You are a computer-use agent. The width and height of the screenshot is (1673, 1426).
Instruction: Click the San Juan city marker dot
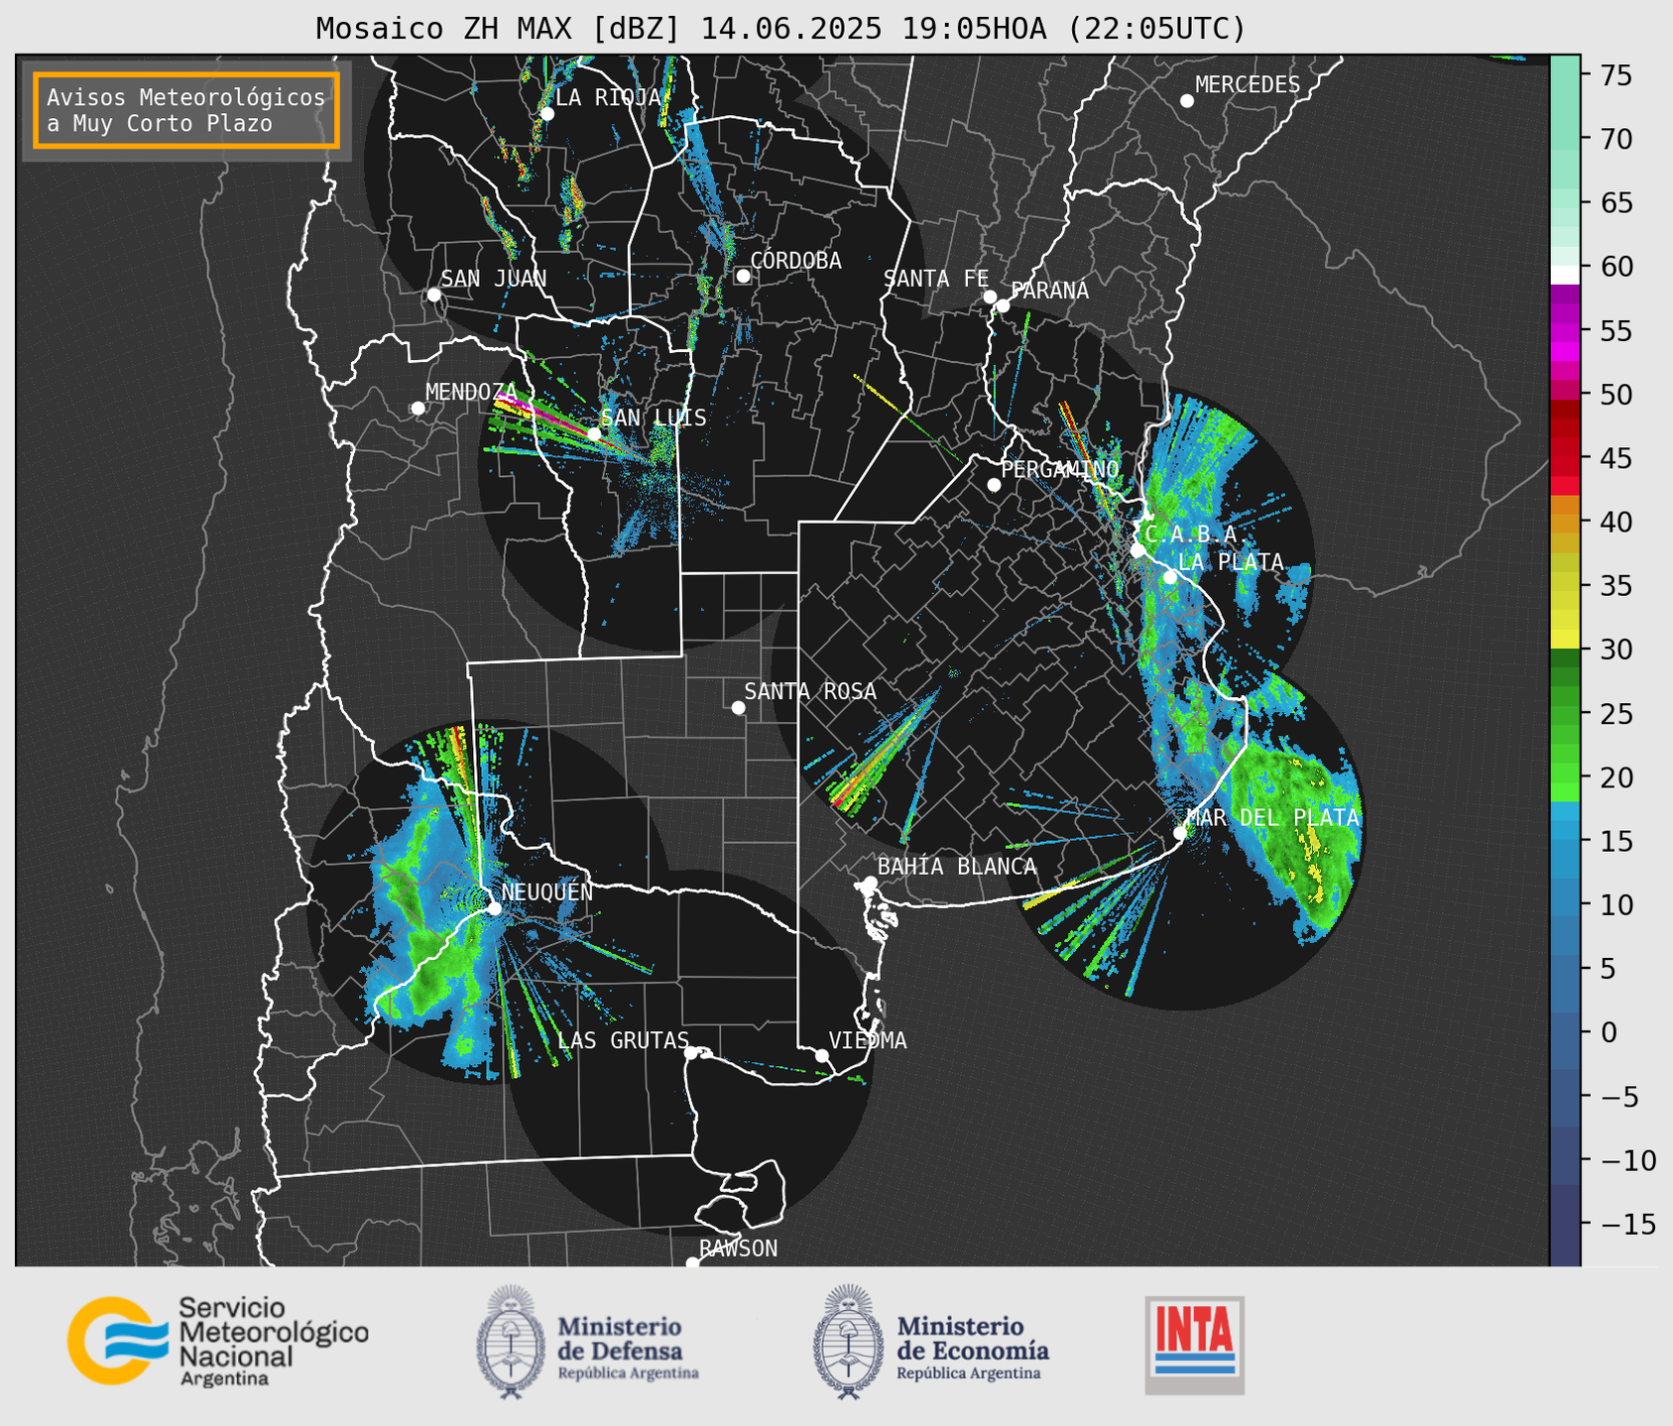[x=433, y=295]
